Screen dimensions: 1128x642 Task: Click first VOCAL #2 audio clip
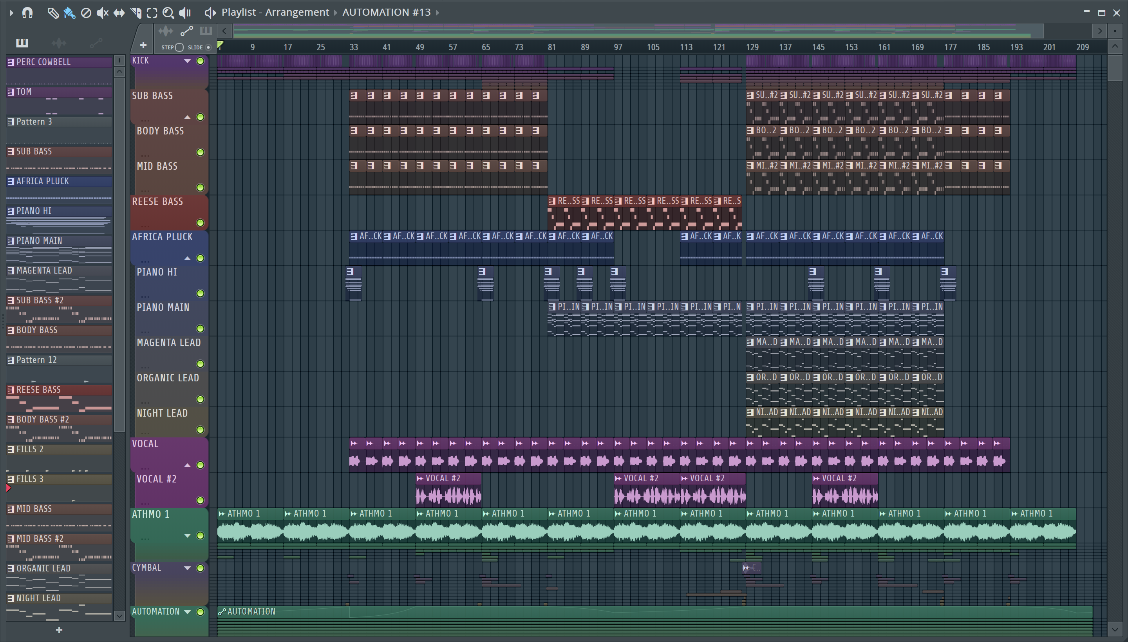coord(448,490)
